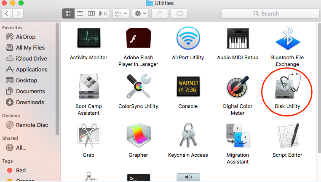
Task: Launch AirPort Utility icon
Action: [188, 38]
